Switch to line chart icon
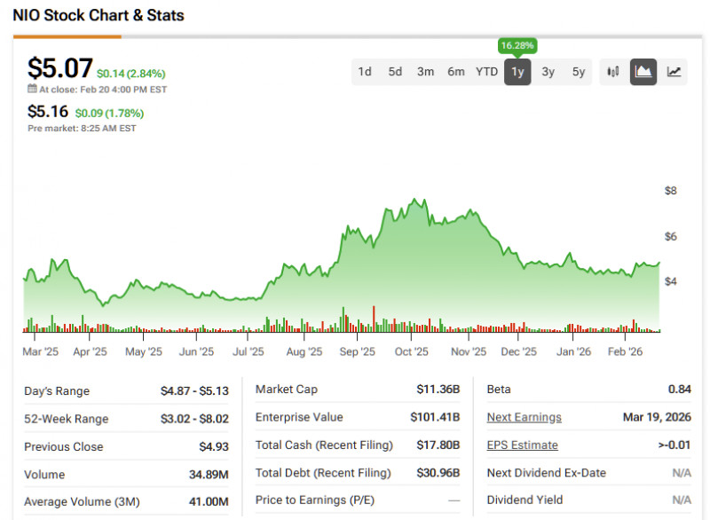 click(674, 72)
